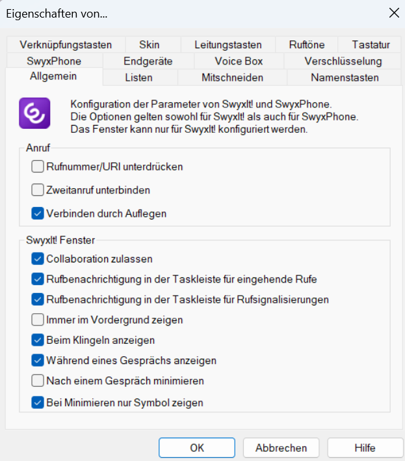This screenshot has height=461, width=405.
Task: Check Nach einem Gespräch minimieren
Action: [x=38, y=380]
